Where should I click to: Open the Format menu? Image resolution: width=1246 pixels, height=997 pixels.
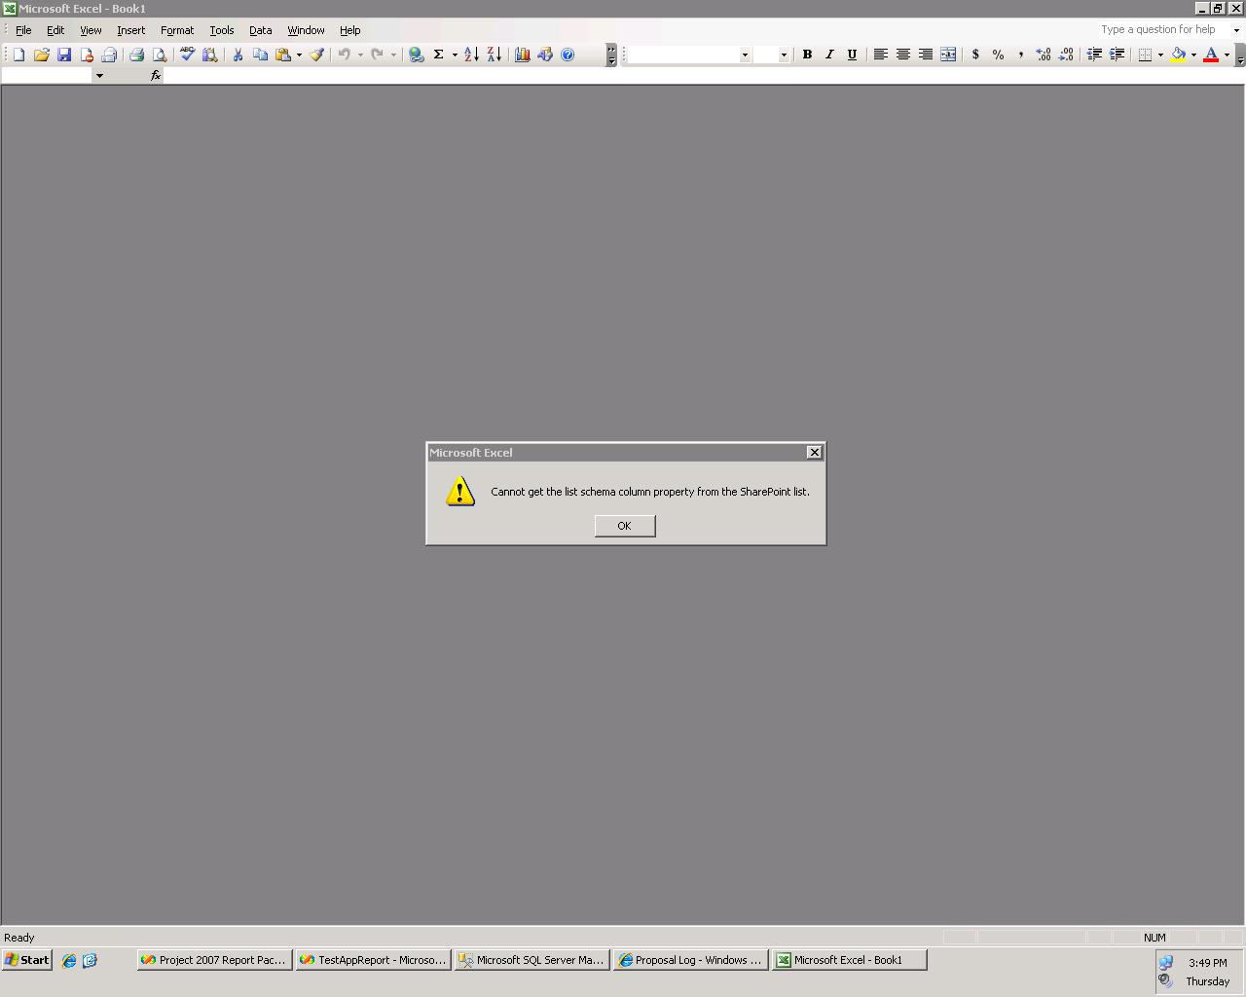177,30
